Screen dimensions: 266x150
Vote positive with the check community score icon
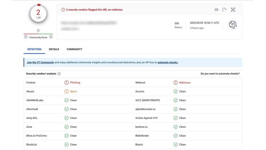[51, 37]
